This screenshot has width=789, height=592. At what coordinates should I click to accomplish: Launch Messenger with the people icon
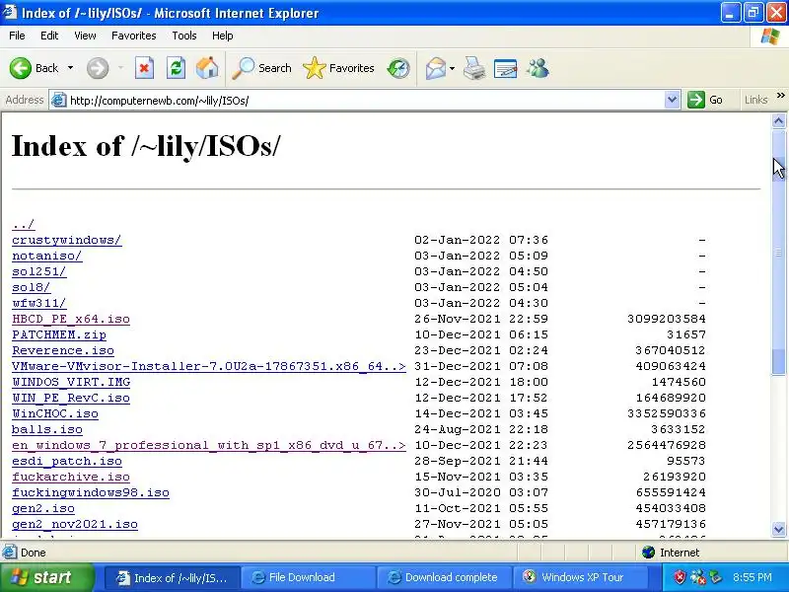click(x=538, y=68)
